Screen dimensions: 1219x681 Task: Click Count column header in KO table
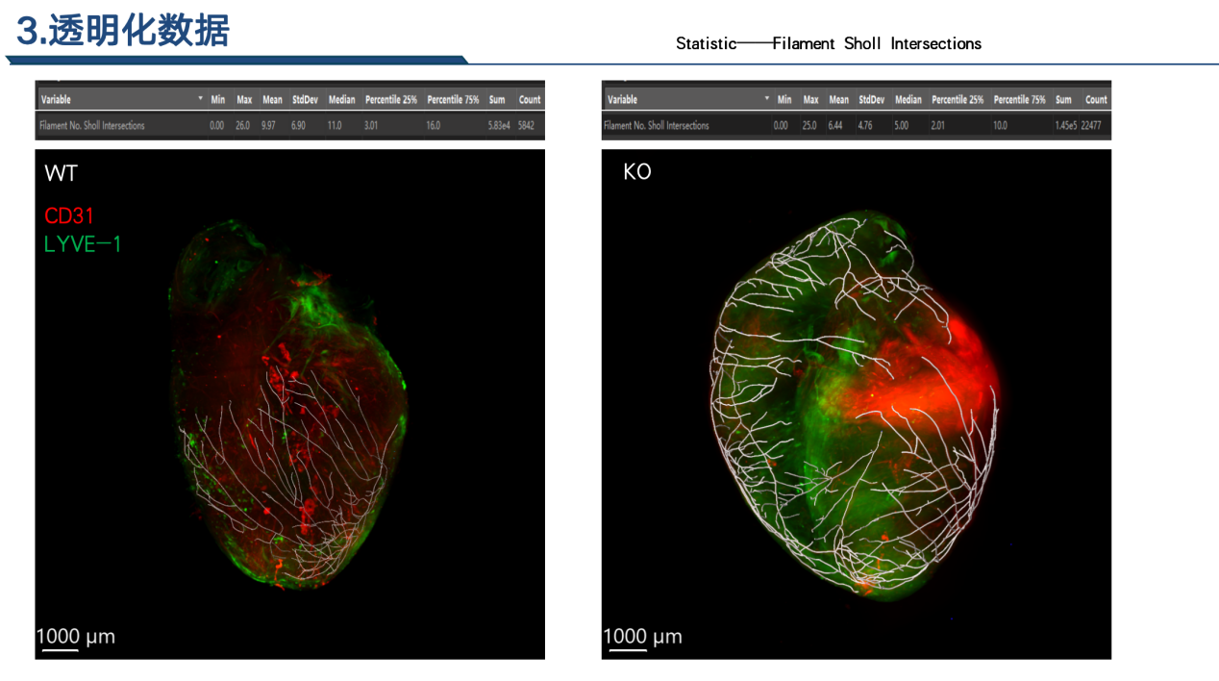[1096, 99]
